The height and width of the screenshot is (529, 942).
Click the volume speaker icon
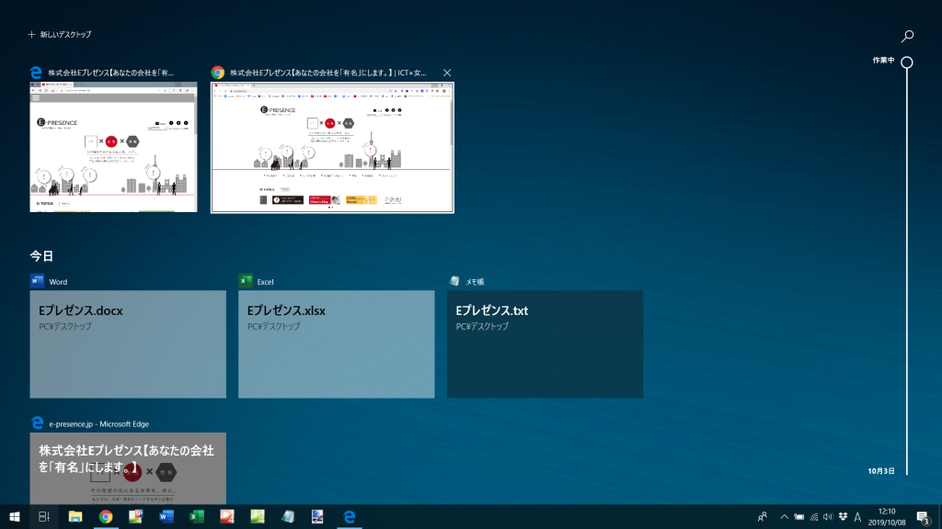828,517
